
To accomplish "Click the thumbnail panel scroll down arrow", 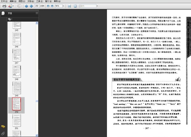I will [37, 135].
